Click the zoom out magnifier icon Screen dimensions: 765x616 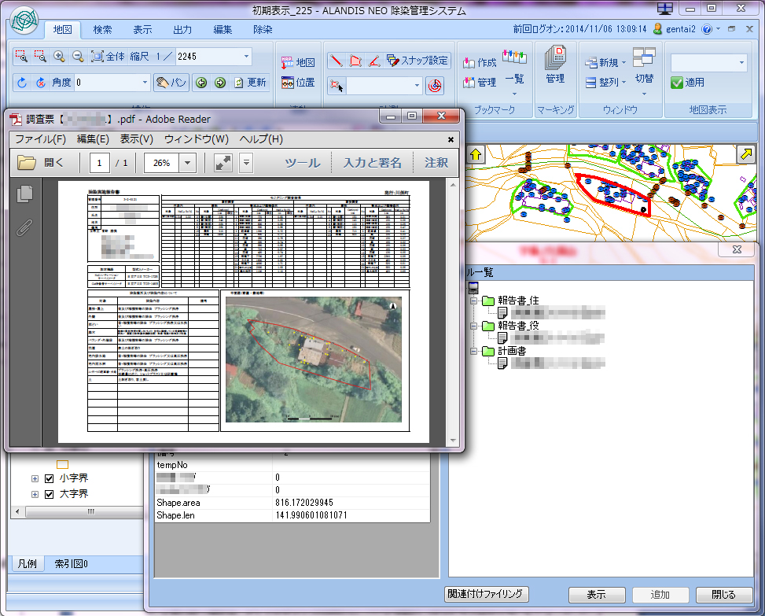pos(78,57)
